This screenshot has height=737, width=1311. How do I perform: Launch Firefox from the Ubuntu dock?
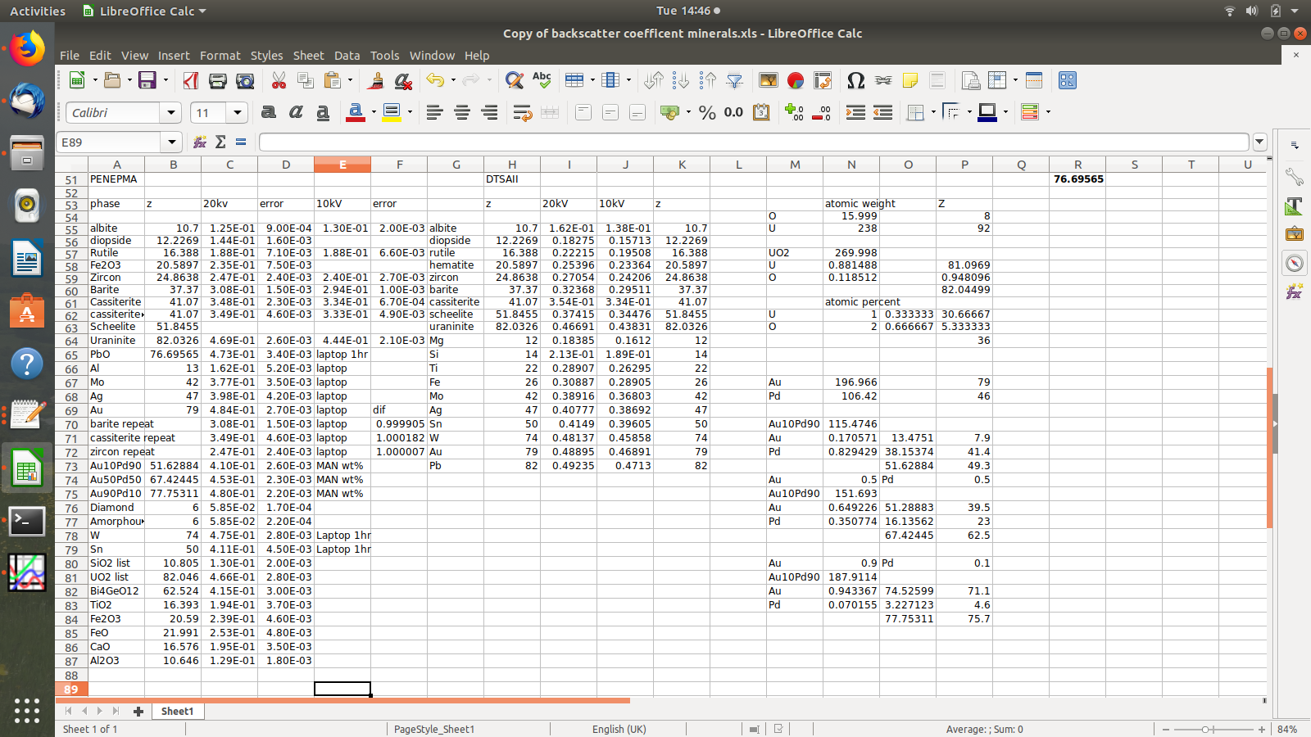(x=27, y=49)
